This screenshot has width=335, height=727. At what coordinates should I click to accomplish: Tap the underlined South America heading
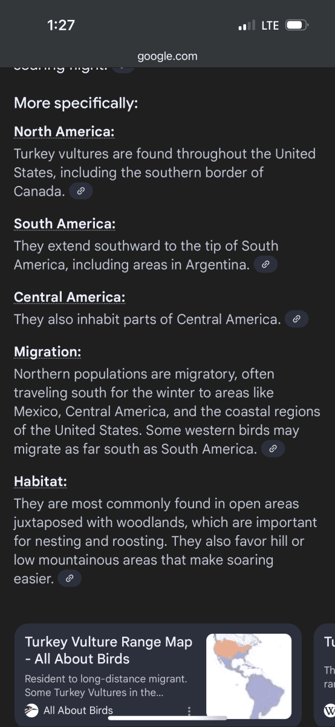pyautogui.click(x=65, y=224)
